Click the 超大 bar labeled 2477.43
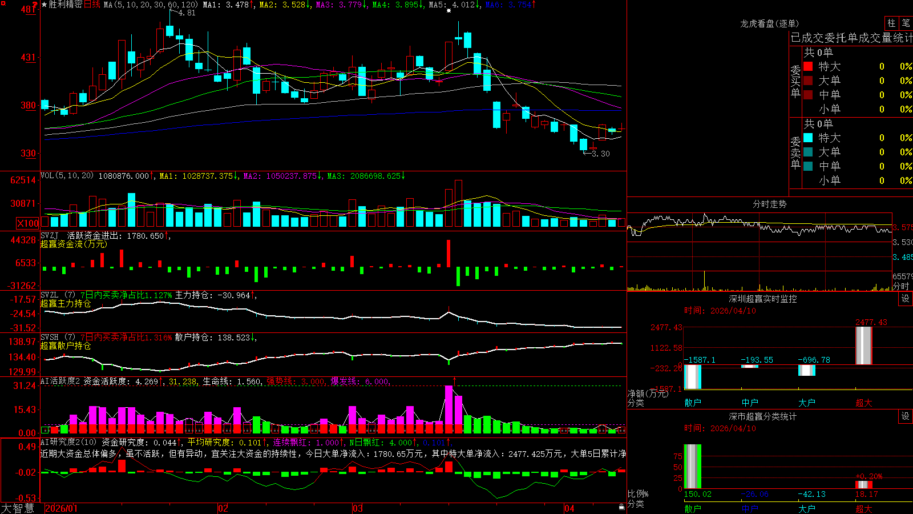The height and width of the screenshot is (514, 913). (864, 346)
